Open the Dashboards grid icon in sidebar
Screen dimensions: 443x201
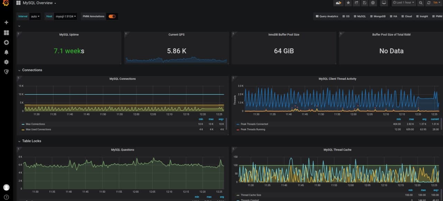coord(6,32)
